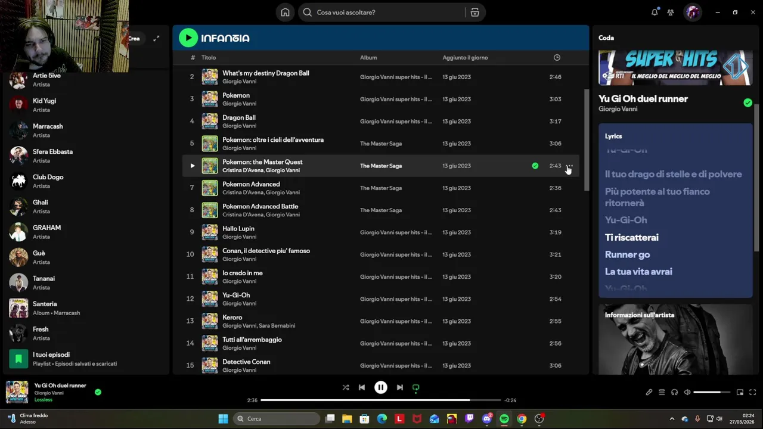Toggle shuffle playback
The height and width of the screenshot is (429, 763).
pyautogui.click(x=346, y=387)
